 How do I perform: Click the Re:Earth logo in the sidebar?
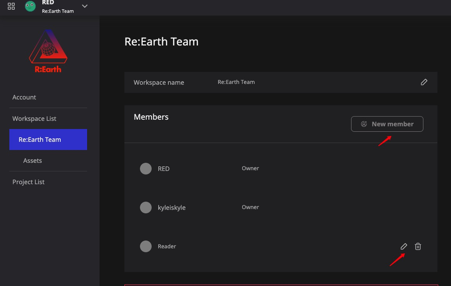pos(48,51)
